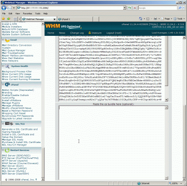Click Logout (root) in WHM header
The width and height of the screenshot is (187, 186).
pyautogui.click(x=114, y=33)
